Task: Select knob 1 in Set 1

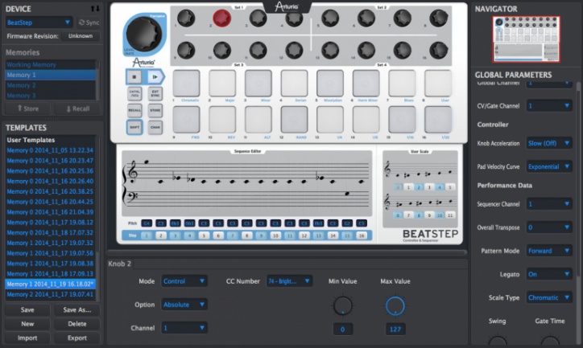Action: [186, 18]
